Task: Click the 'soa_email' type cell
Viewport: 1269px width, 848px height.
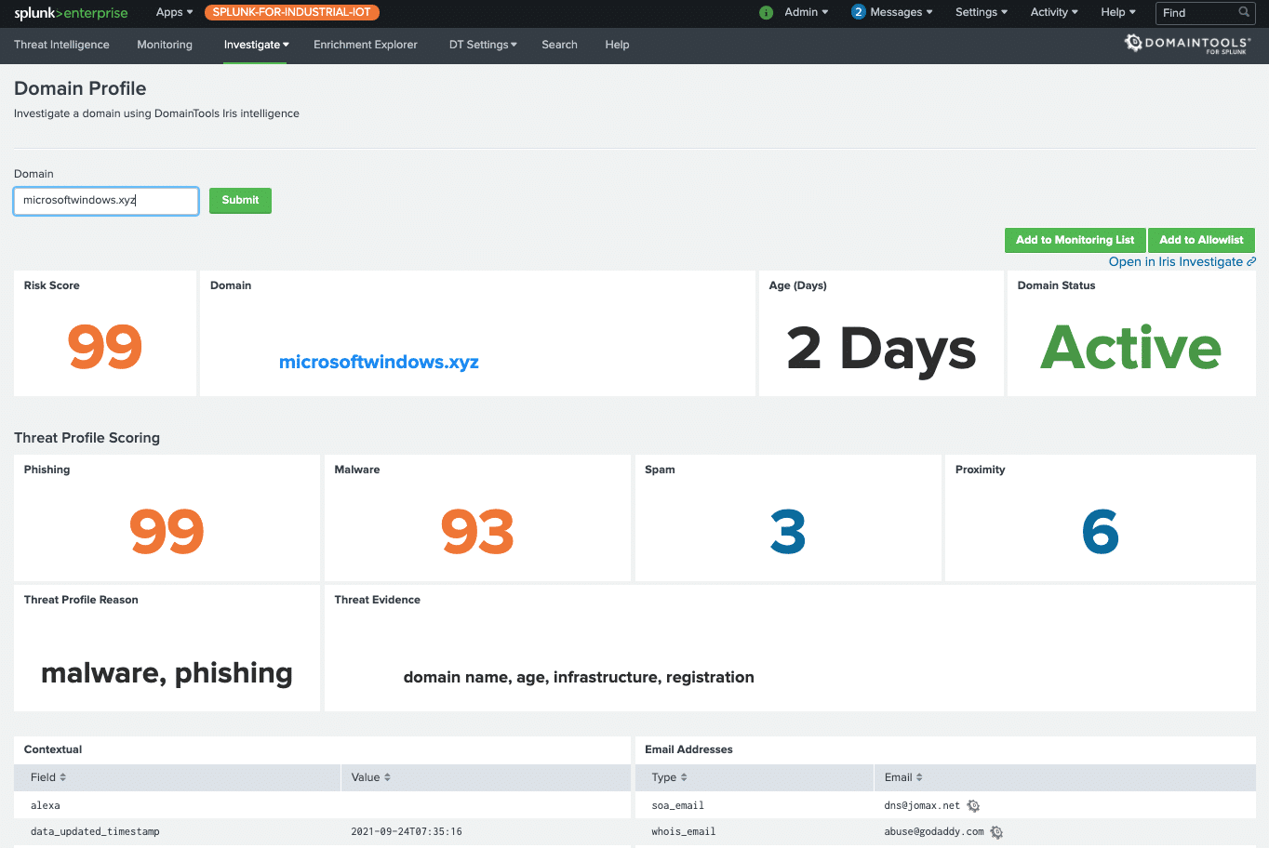Action: tap(677, 805)
